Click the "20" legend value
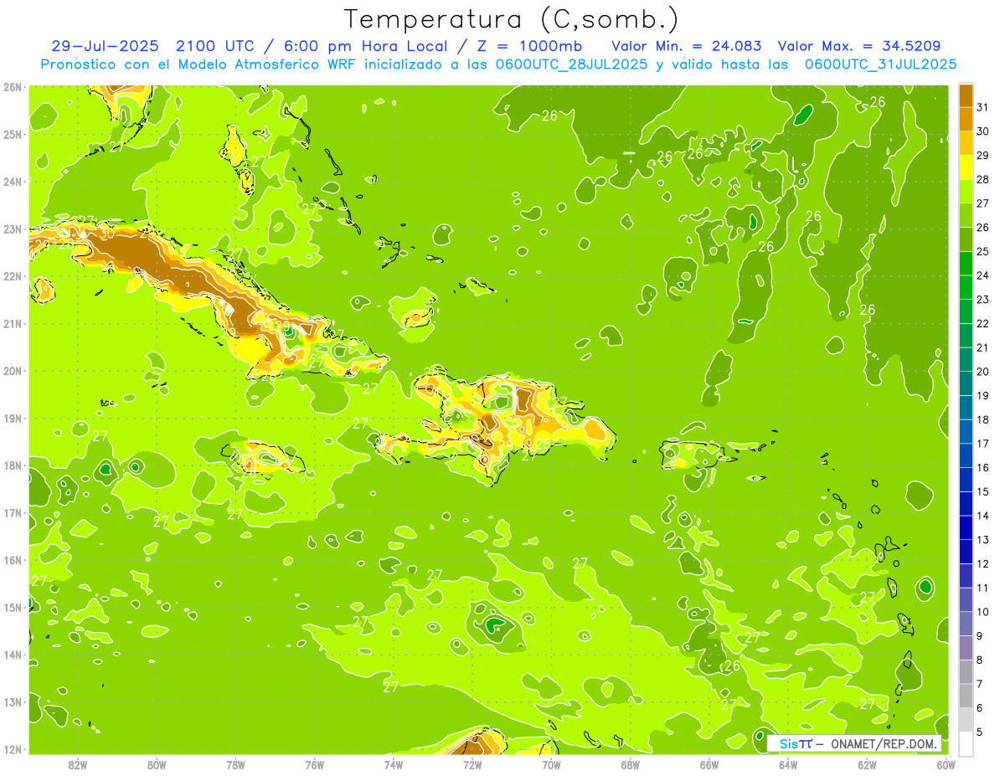Image resolution: width=1005 pixels, height=776 pixels. pos(983,372)
